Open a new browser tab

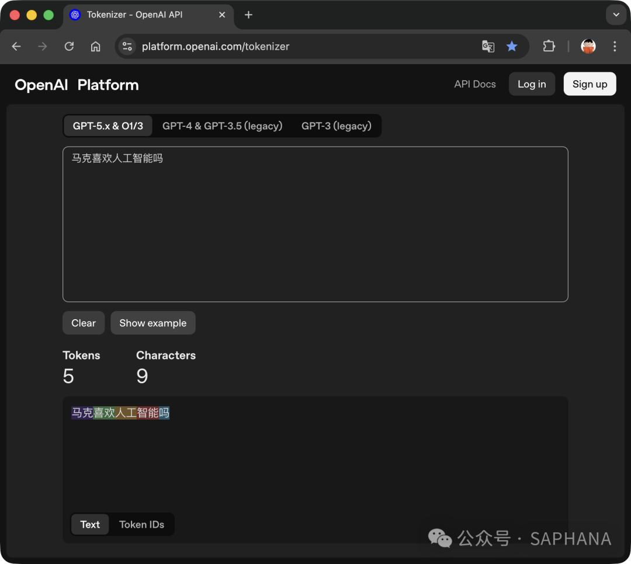(x=248, y=15)
